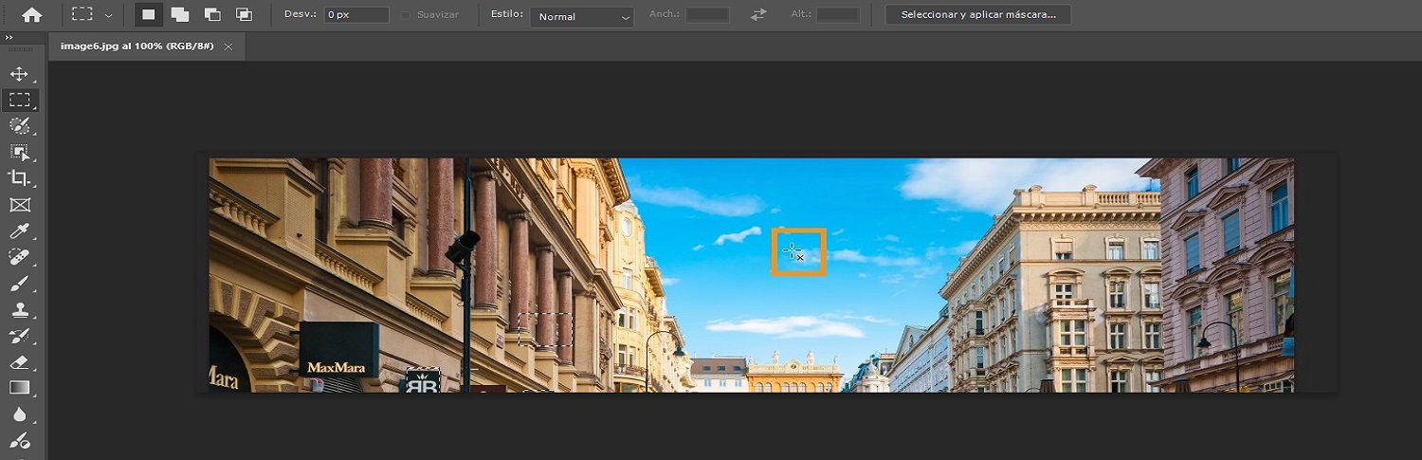Viewport: 1422px width, 460px height.
Task: Select the Object Selection tool
Action: click(x=19, y=152)
